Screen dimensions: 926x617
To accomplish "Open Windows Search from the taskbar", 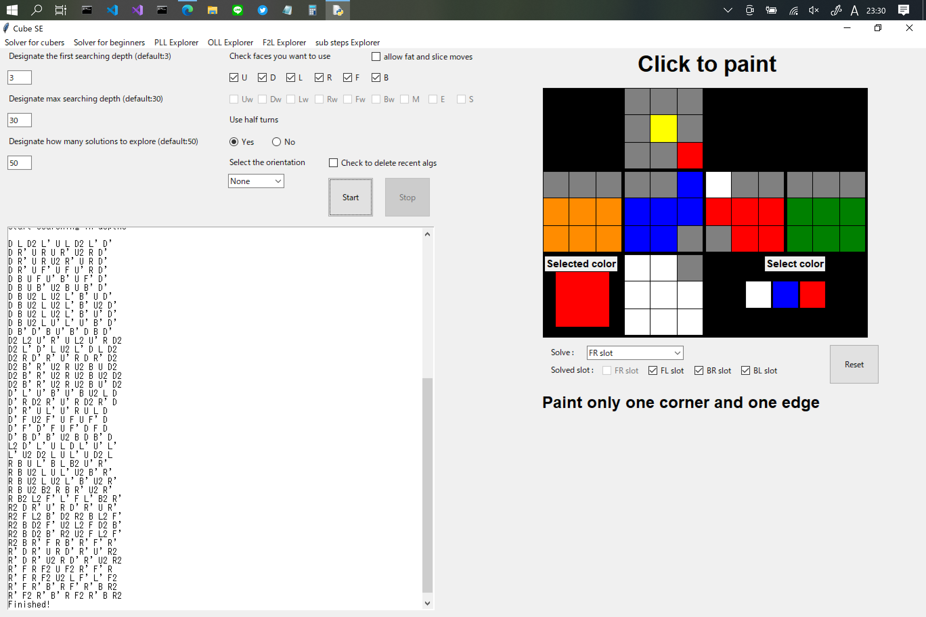I will pyautogui.click(x=37, y=10).
